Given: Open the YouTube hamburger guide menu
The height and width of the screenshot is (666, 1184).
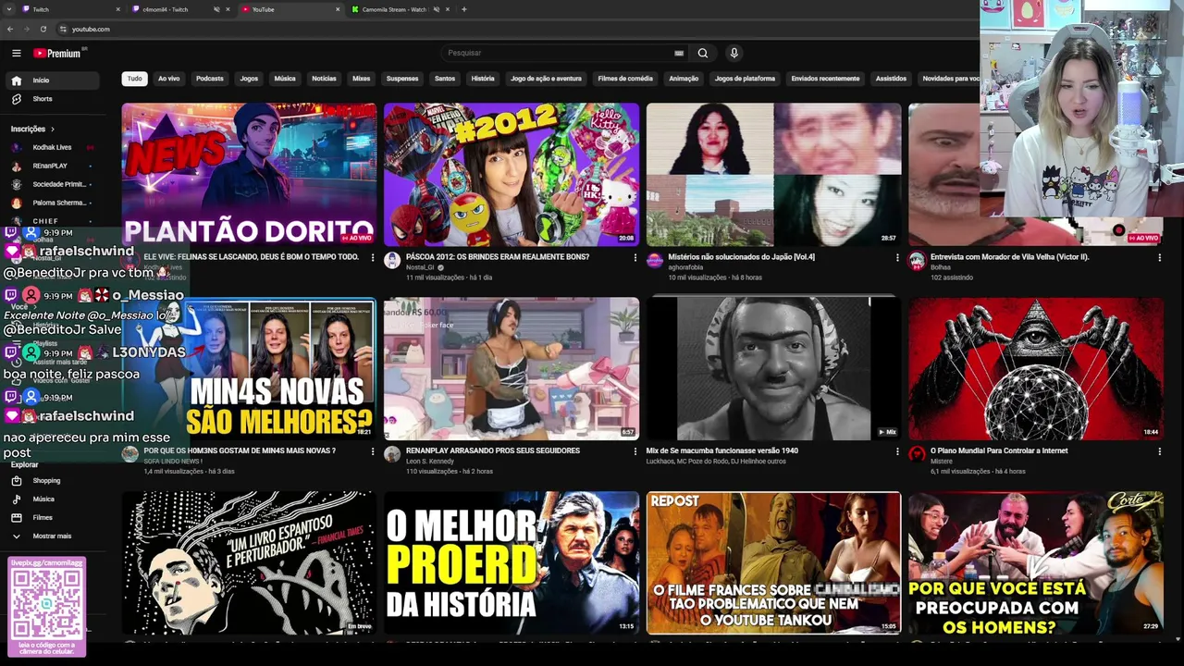Looking at the screenshot, I should (x=16, y=53).
